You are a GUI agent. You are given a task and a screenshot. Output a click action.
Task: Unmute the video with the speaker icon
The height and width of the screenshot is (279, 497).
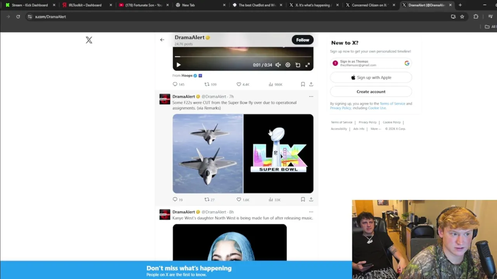[278, 65]
